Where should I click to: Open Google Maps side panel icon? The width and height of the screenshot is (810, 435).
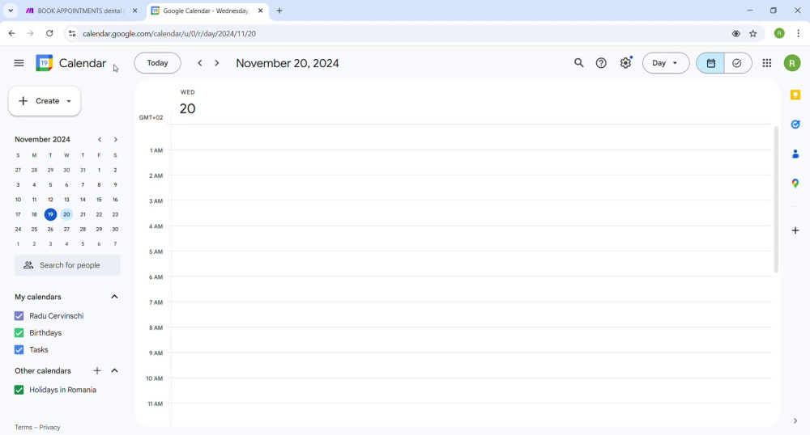click(795, 183)
